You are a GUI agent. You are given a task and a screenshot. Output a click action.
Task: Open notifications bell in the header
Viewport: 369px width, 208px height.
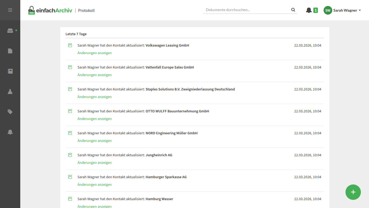click(309, 10)
